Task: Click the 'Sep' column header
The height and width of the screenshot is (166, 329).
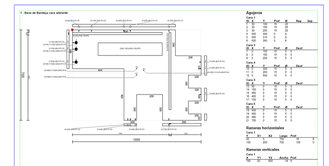Action: 310,21
